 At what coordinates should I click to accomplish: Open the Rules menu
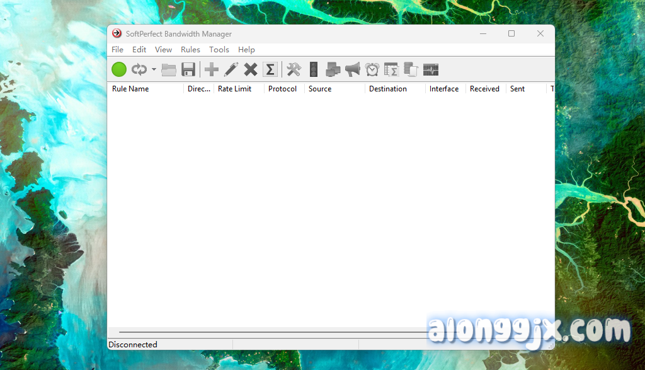190,50
